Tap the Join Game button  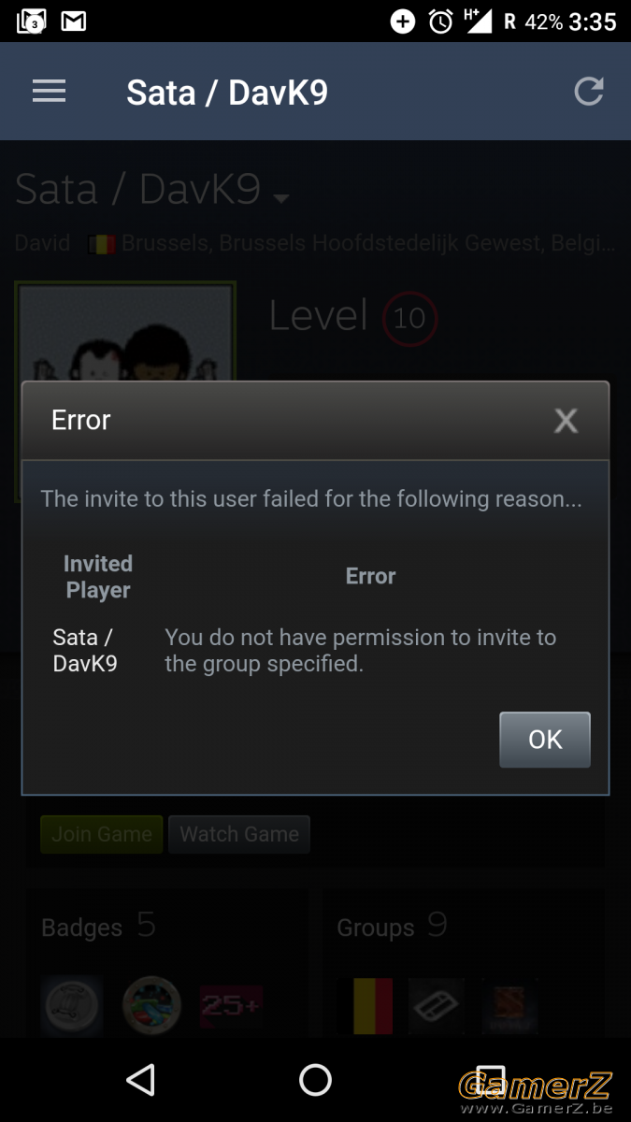click(101, 834)
